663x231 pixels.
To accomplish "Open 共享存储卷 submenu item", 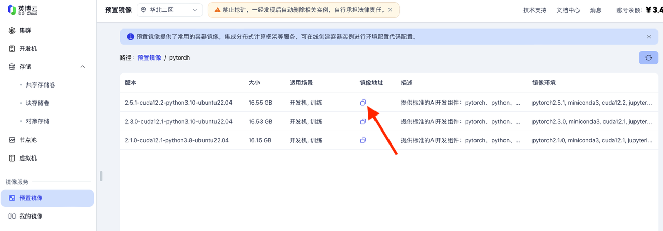I will pos(40,85).
